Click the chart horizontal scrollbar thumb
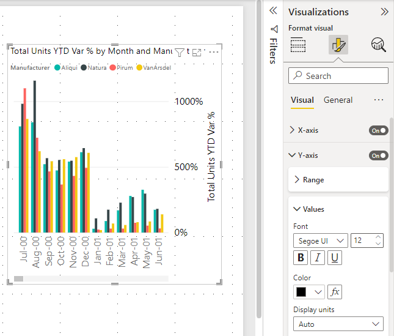The width and height of the screenshot is (394, 336). point(18,278)
